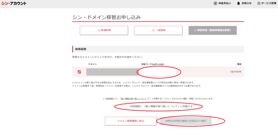Image resolution: width=278 pixels, height=135 pixels.
Task: Open notifications via the bell icon
Action: (x=238, y=3)
